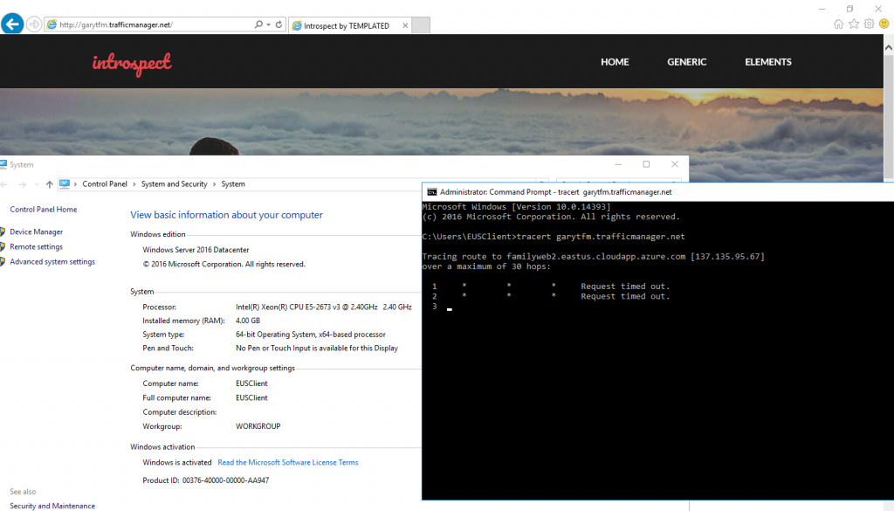Screen dimensions: 894x511
Task: Open the browser Tools gear icon
Action: click(869, 24)
